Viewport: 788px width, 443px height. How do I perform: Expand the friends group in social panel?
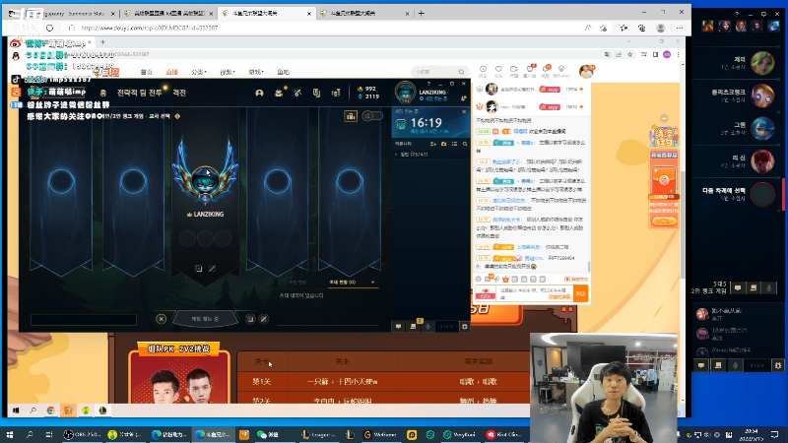click(x=412, y=155)
